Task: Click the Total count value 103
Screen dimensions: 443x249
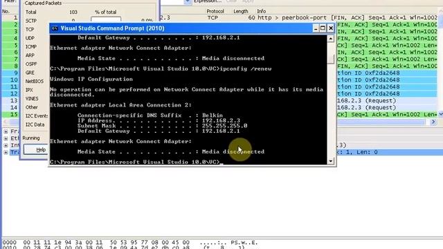Action: click(73, 12)
